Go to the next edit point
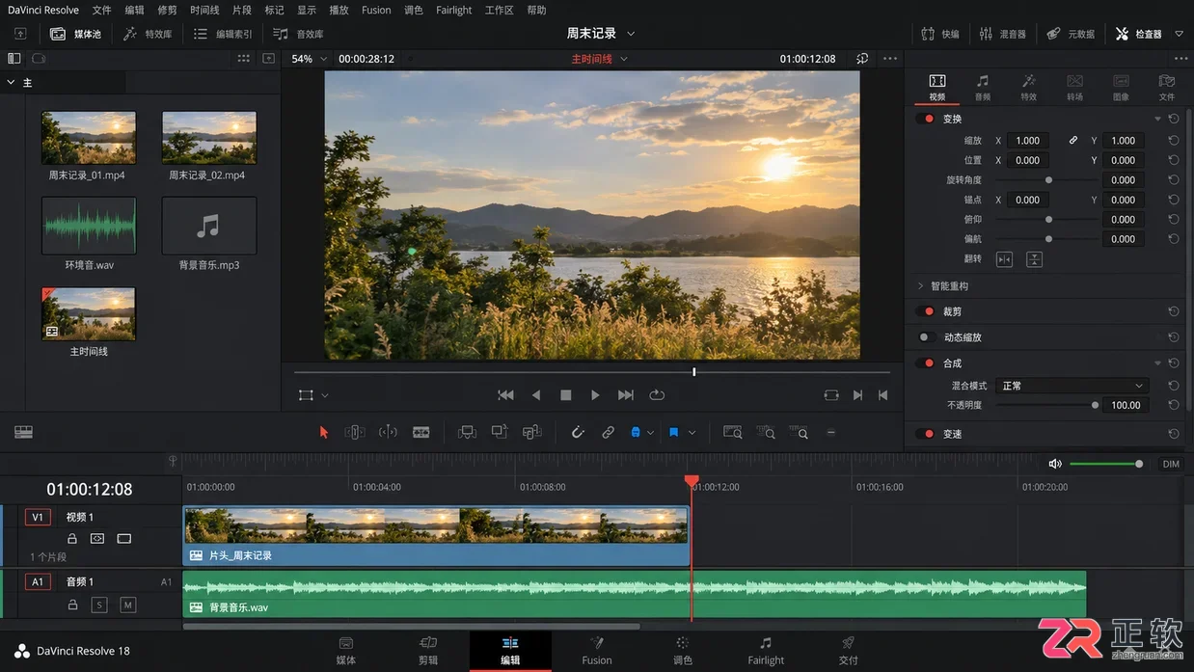Image resolution: width=1194 pixels, height=672 pixels. 857,395
